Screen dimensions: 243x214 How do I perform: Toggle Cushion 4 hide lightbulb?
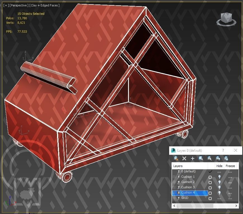point(220,193)
